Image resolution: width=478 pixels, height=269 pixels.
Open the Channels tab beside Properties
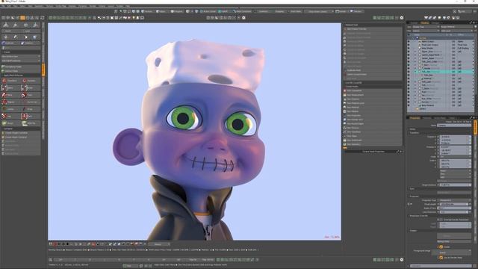click(x=426, y=118)
